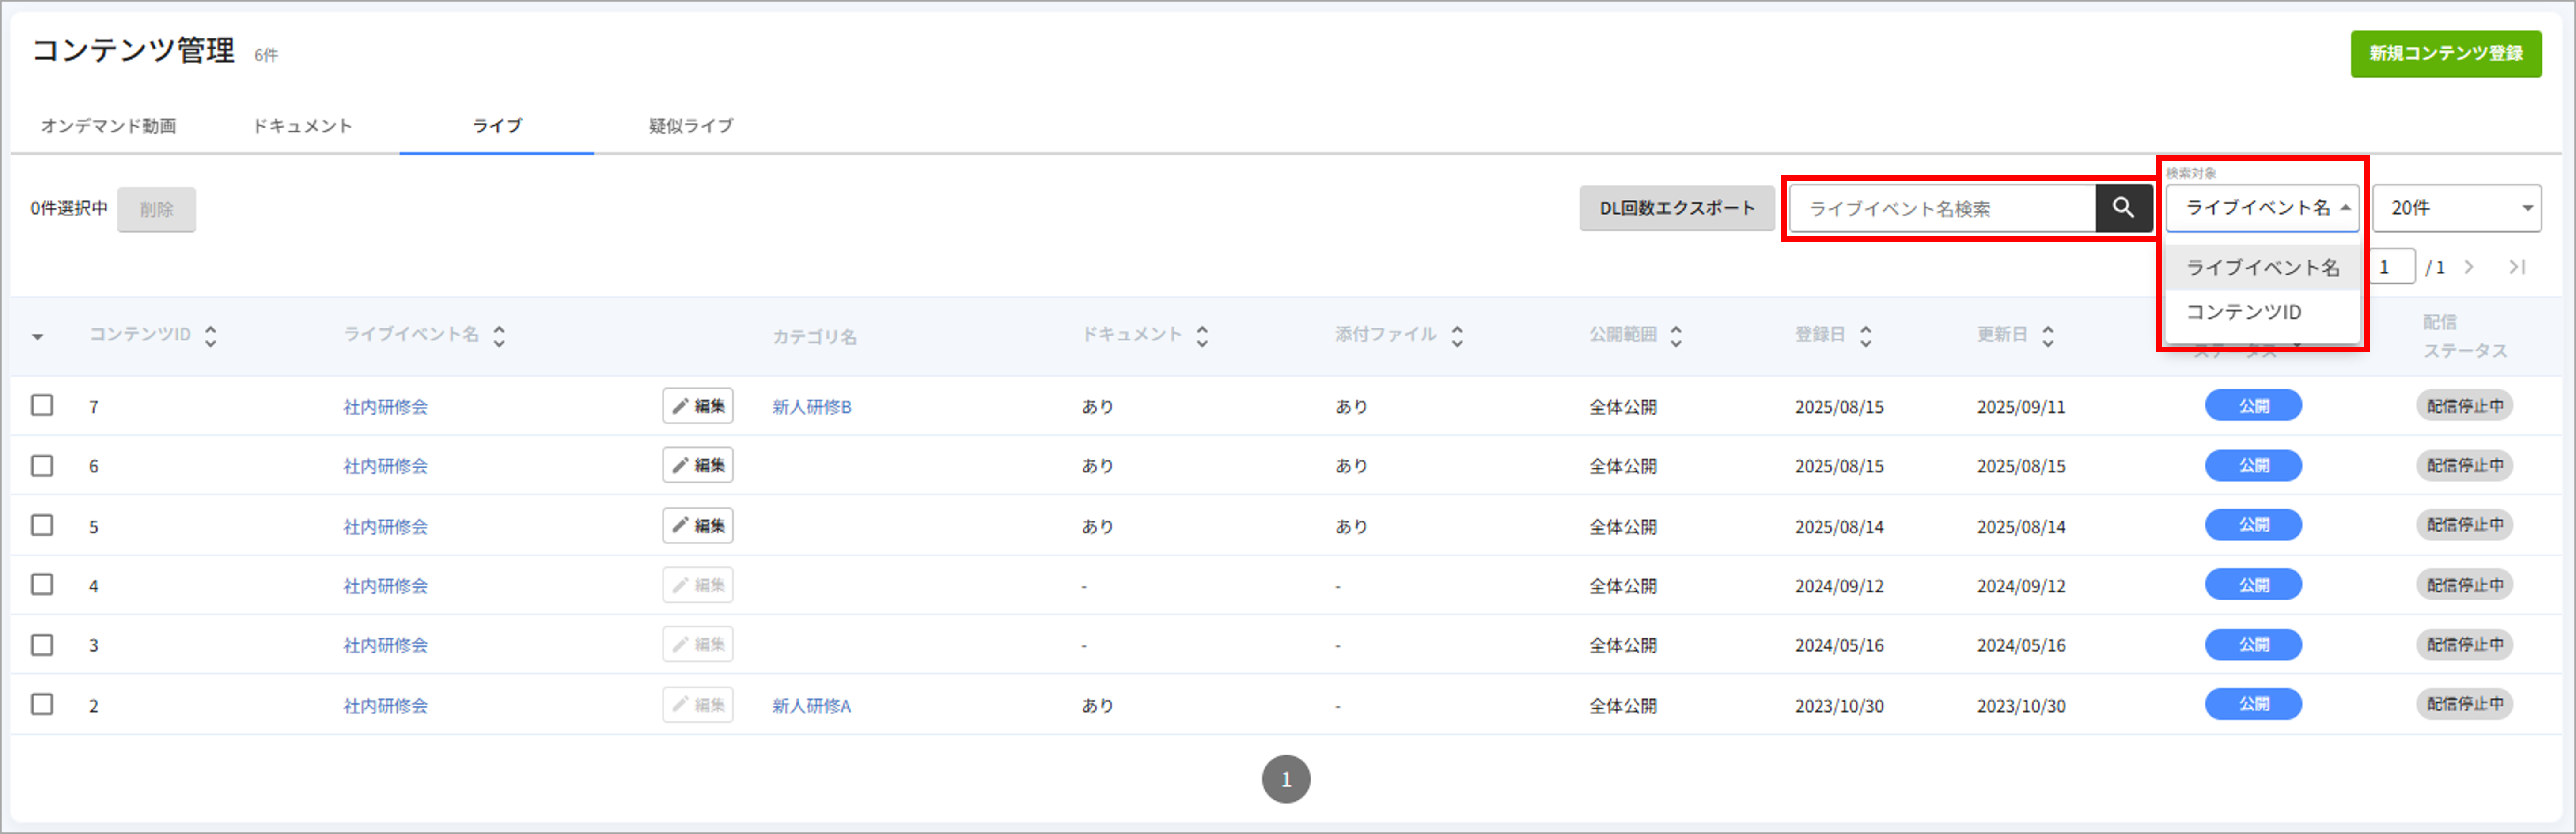
Task: Click the page number input field
Action: click(2393, 267)
